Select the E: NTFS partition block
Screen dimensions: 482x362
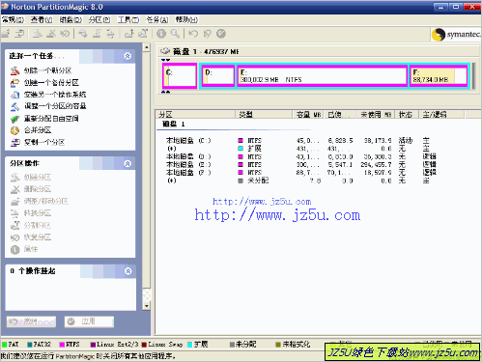pos(323,76)
